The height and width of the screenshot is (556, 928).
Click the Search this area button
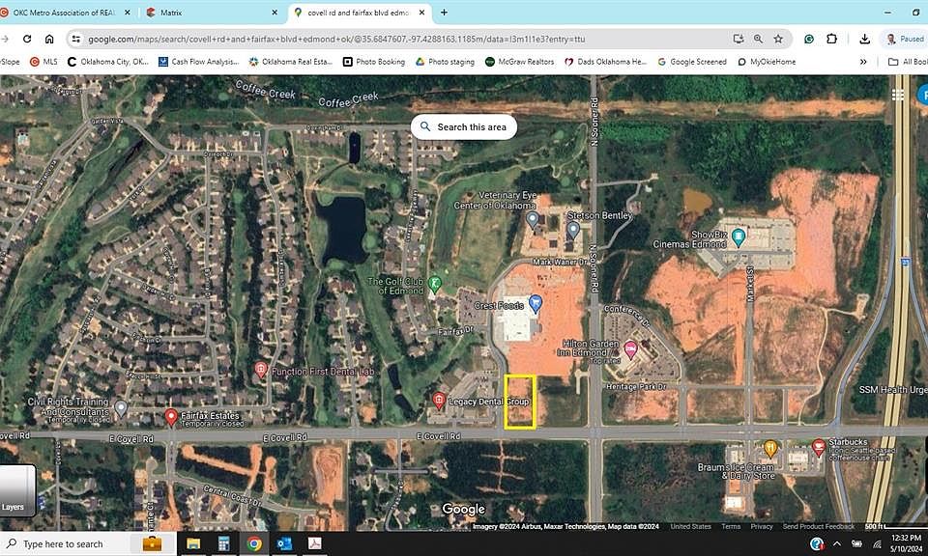click(x=463, y=126)
